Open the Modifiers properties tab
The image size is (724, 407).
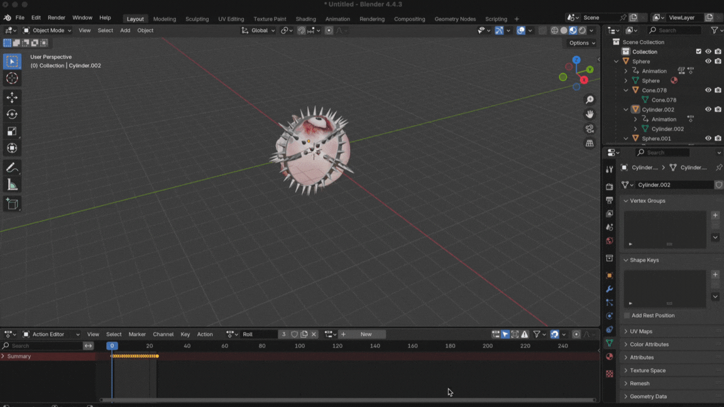tap(610, 289)
